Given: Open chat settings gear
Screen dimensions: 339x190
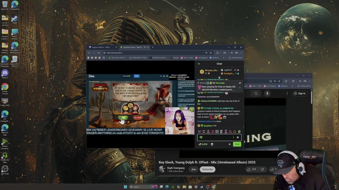Looking at the screenshot, I should (x=229, y=144).
